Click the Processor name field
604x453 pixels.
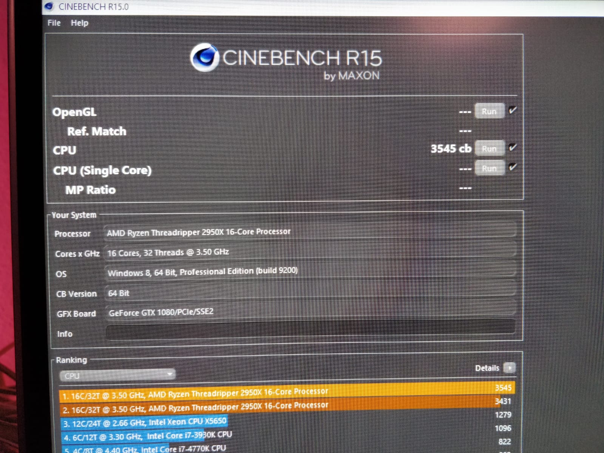coord(310,232)
